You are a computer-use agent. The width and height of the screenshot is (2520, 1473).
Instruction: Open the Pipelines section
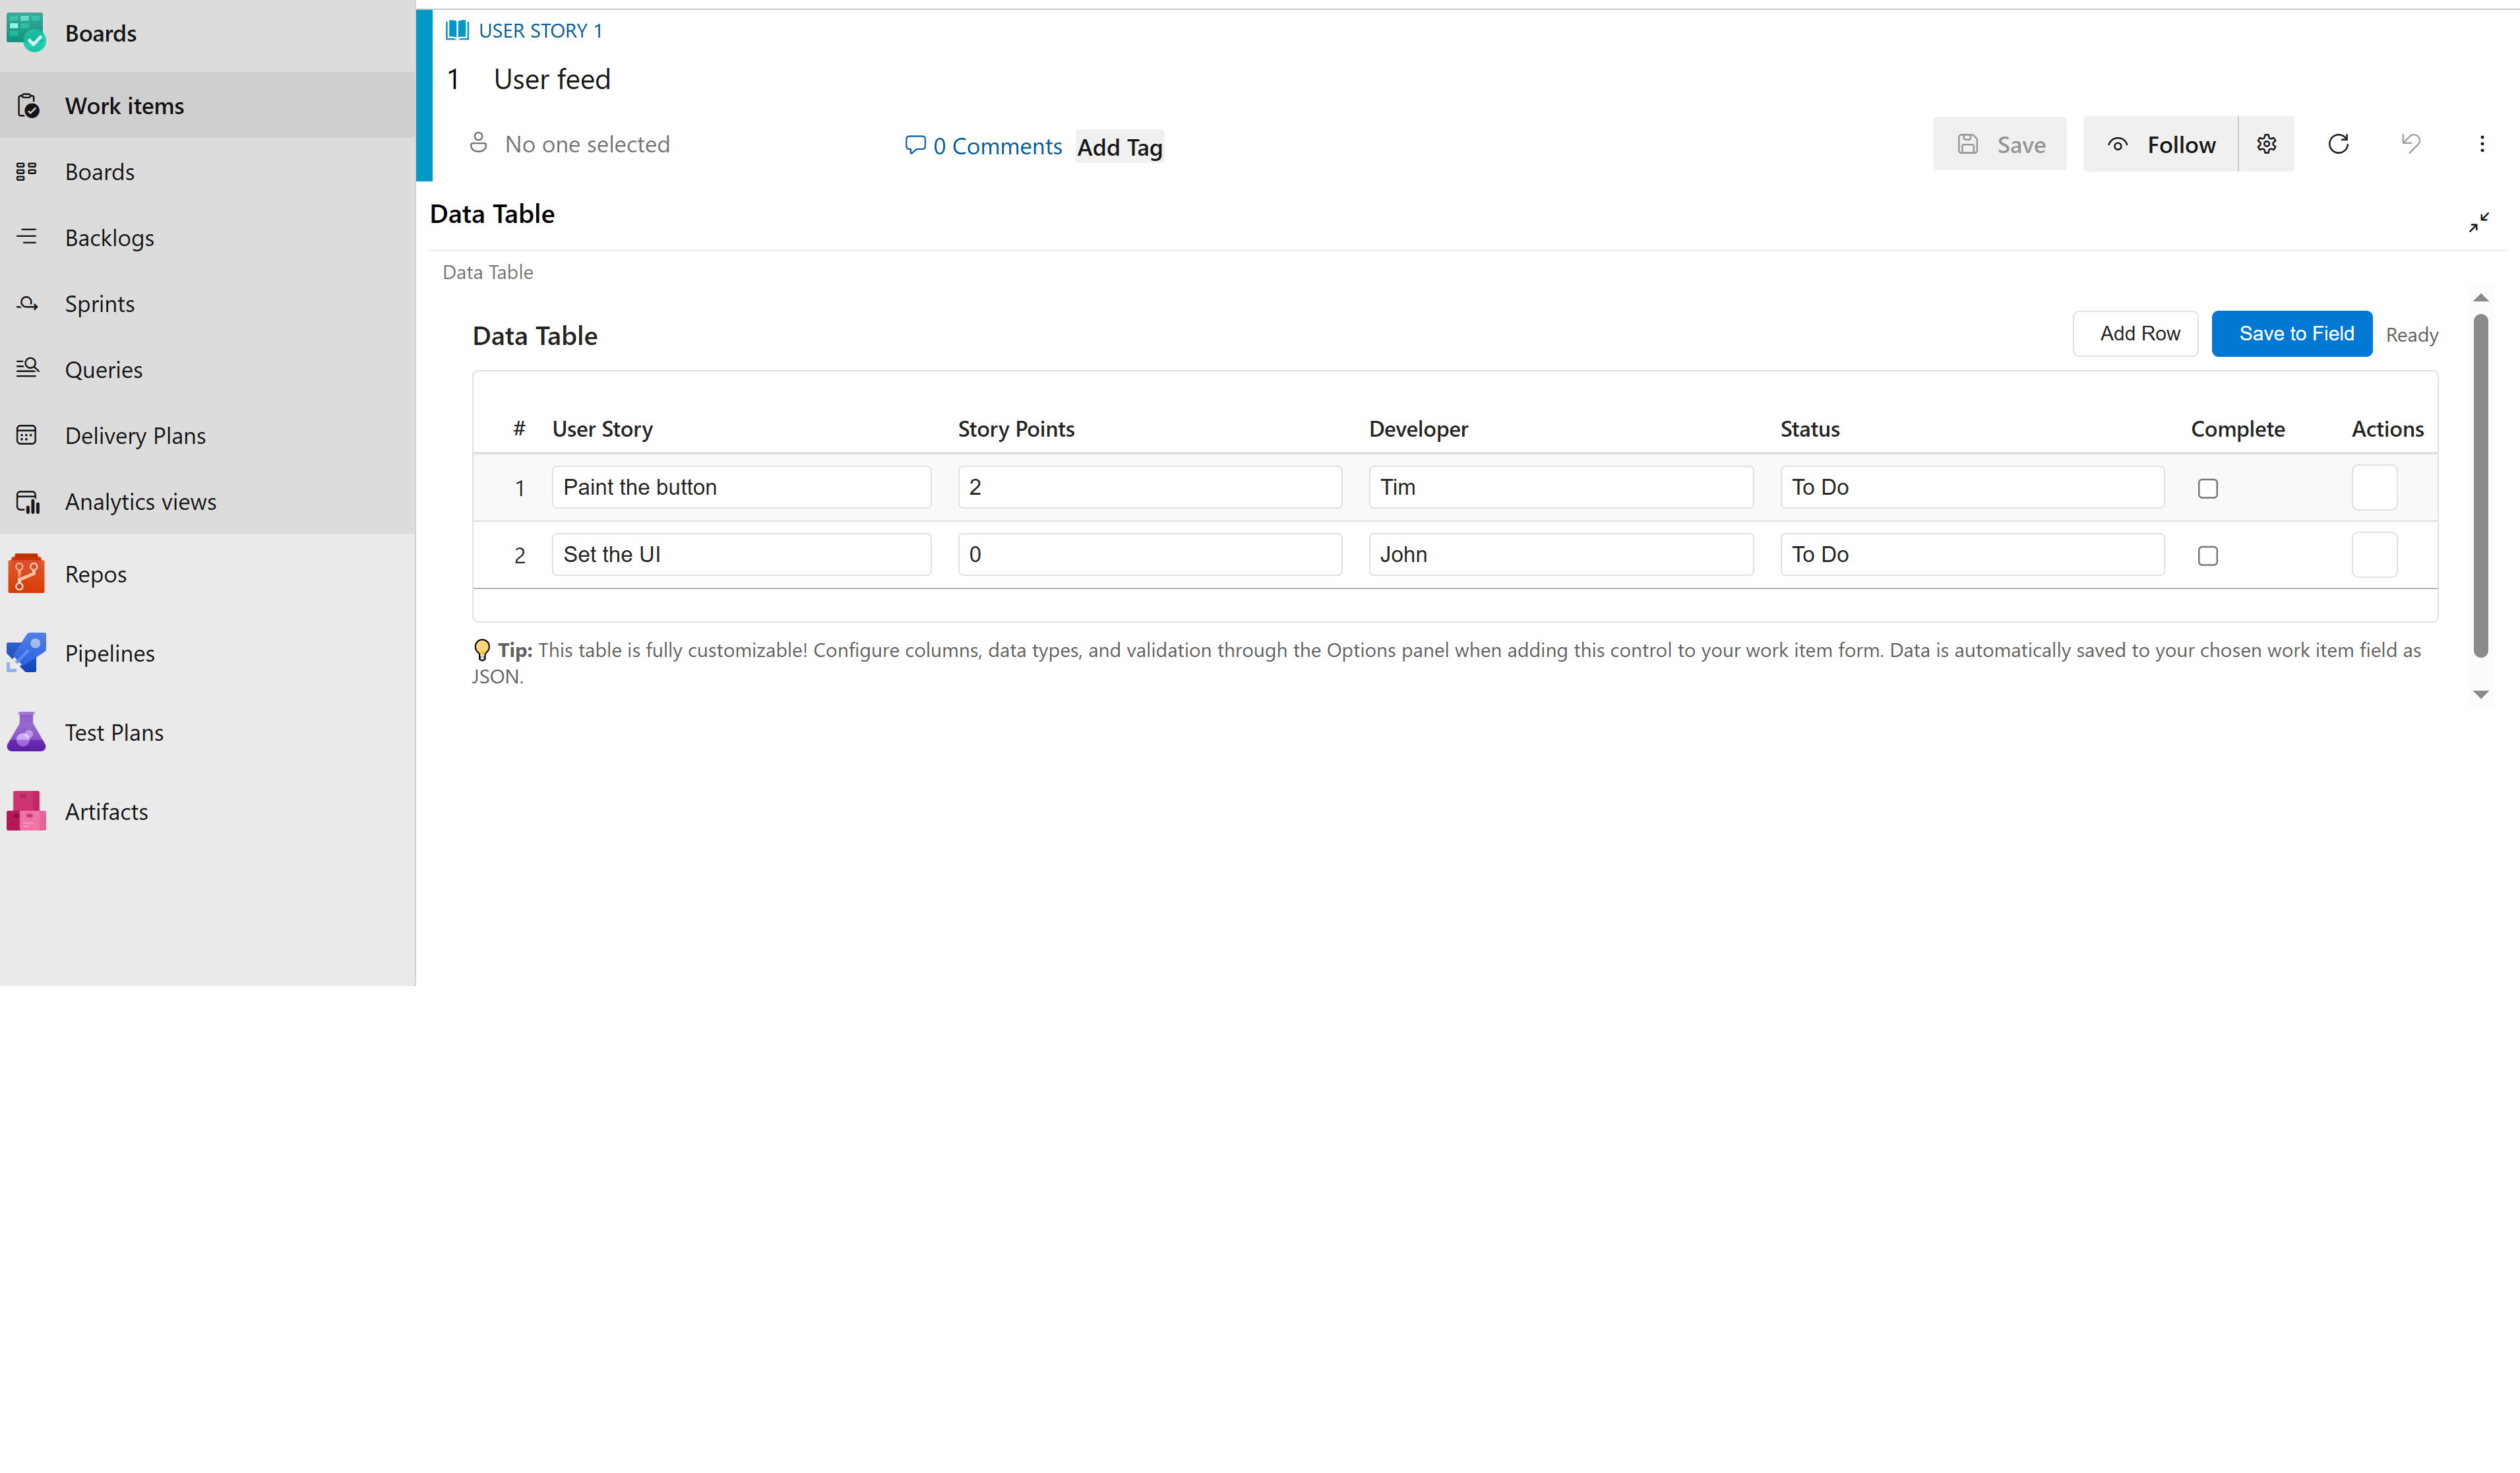[110, 652]
